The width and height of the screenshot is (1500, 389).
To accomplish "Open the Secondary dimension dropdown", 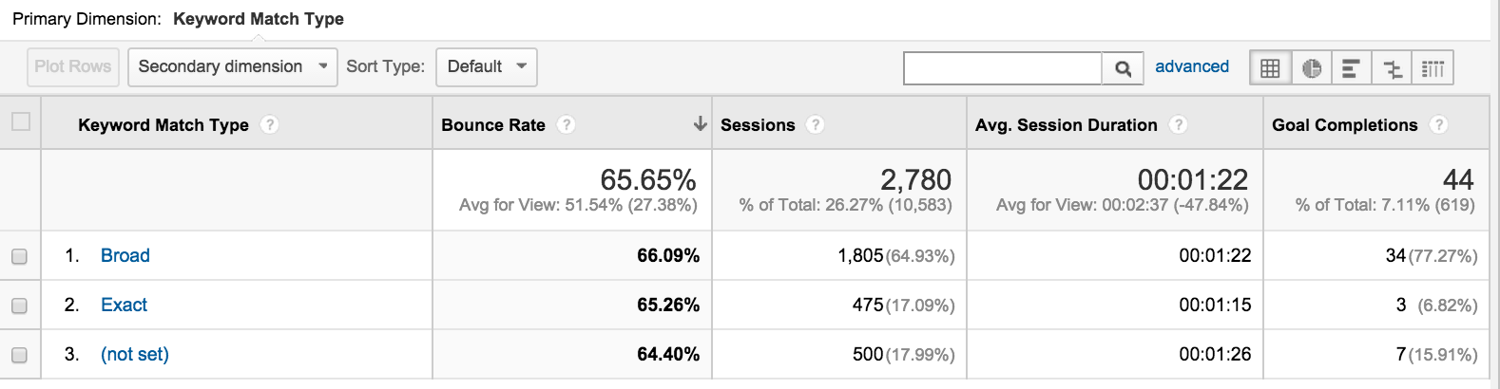I will [x=233, y=67].
